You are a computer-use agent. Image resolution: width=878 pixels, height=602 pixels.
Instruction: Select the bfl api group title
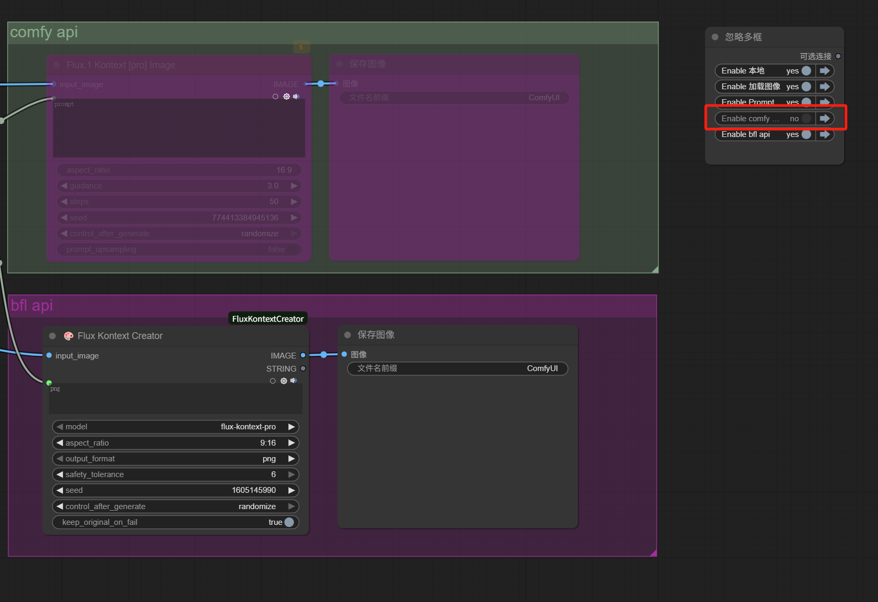point(32,305)
